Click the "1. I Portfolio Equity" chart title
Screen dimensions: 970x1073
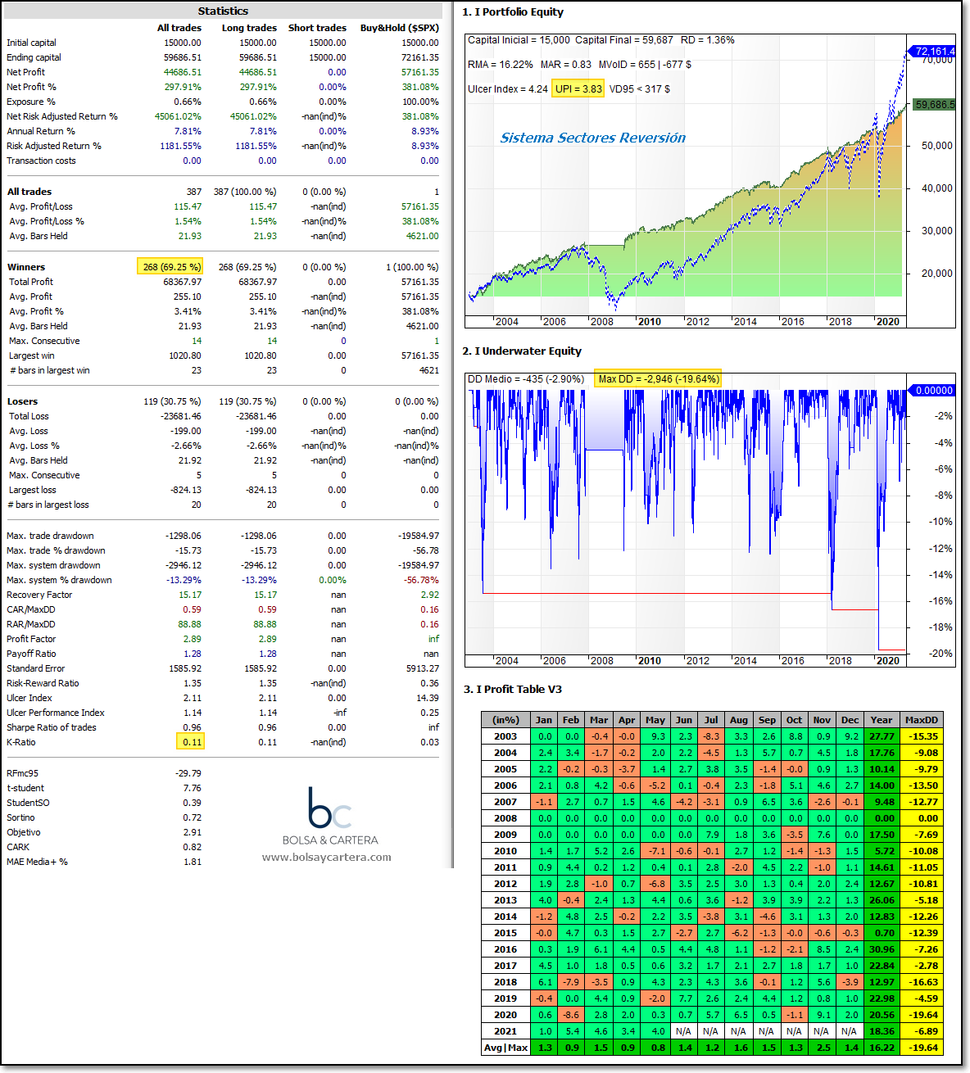tap(513, 11)
